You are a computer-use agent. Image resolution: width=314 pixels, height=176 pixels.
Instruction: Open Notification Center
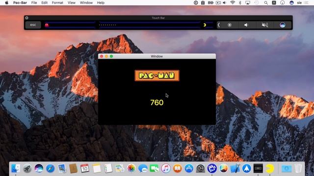tap(306, 2)
